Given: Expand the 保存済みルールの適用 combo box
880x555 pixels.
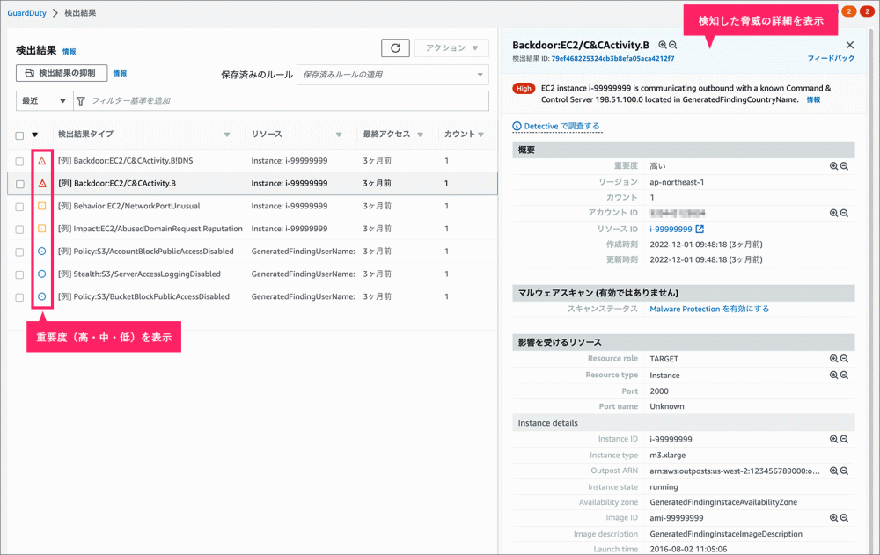Looking at the screenshot, I should click(x=392, y=75).
